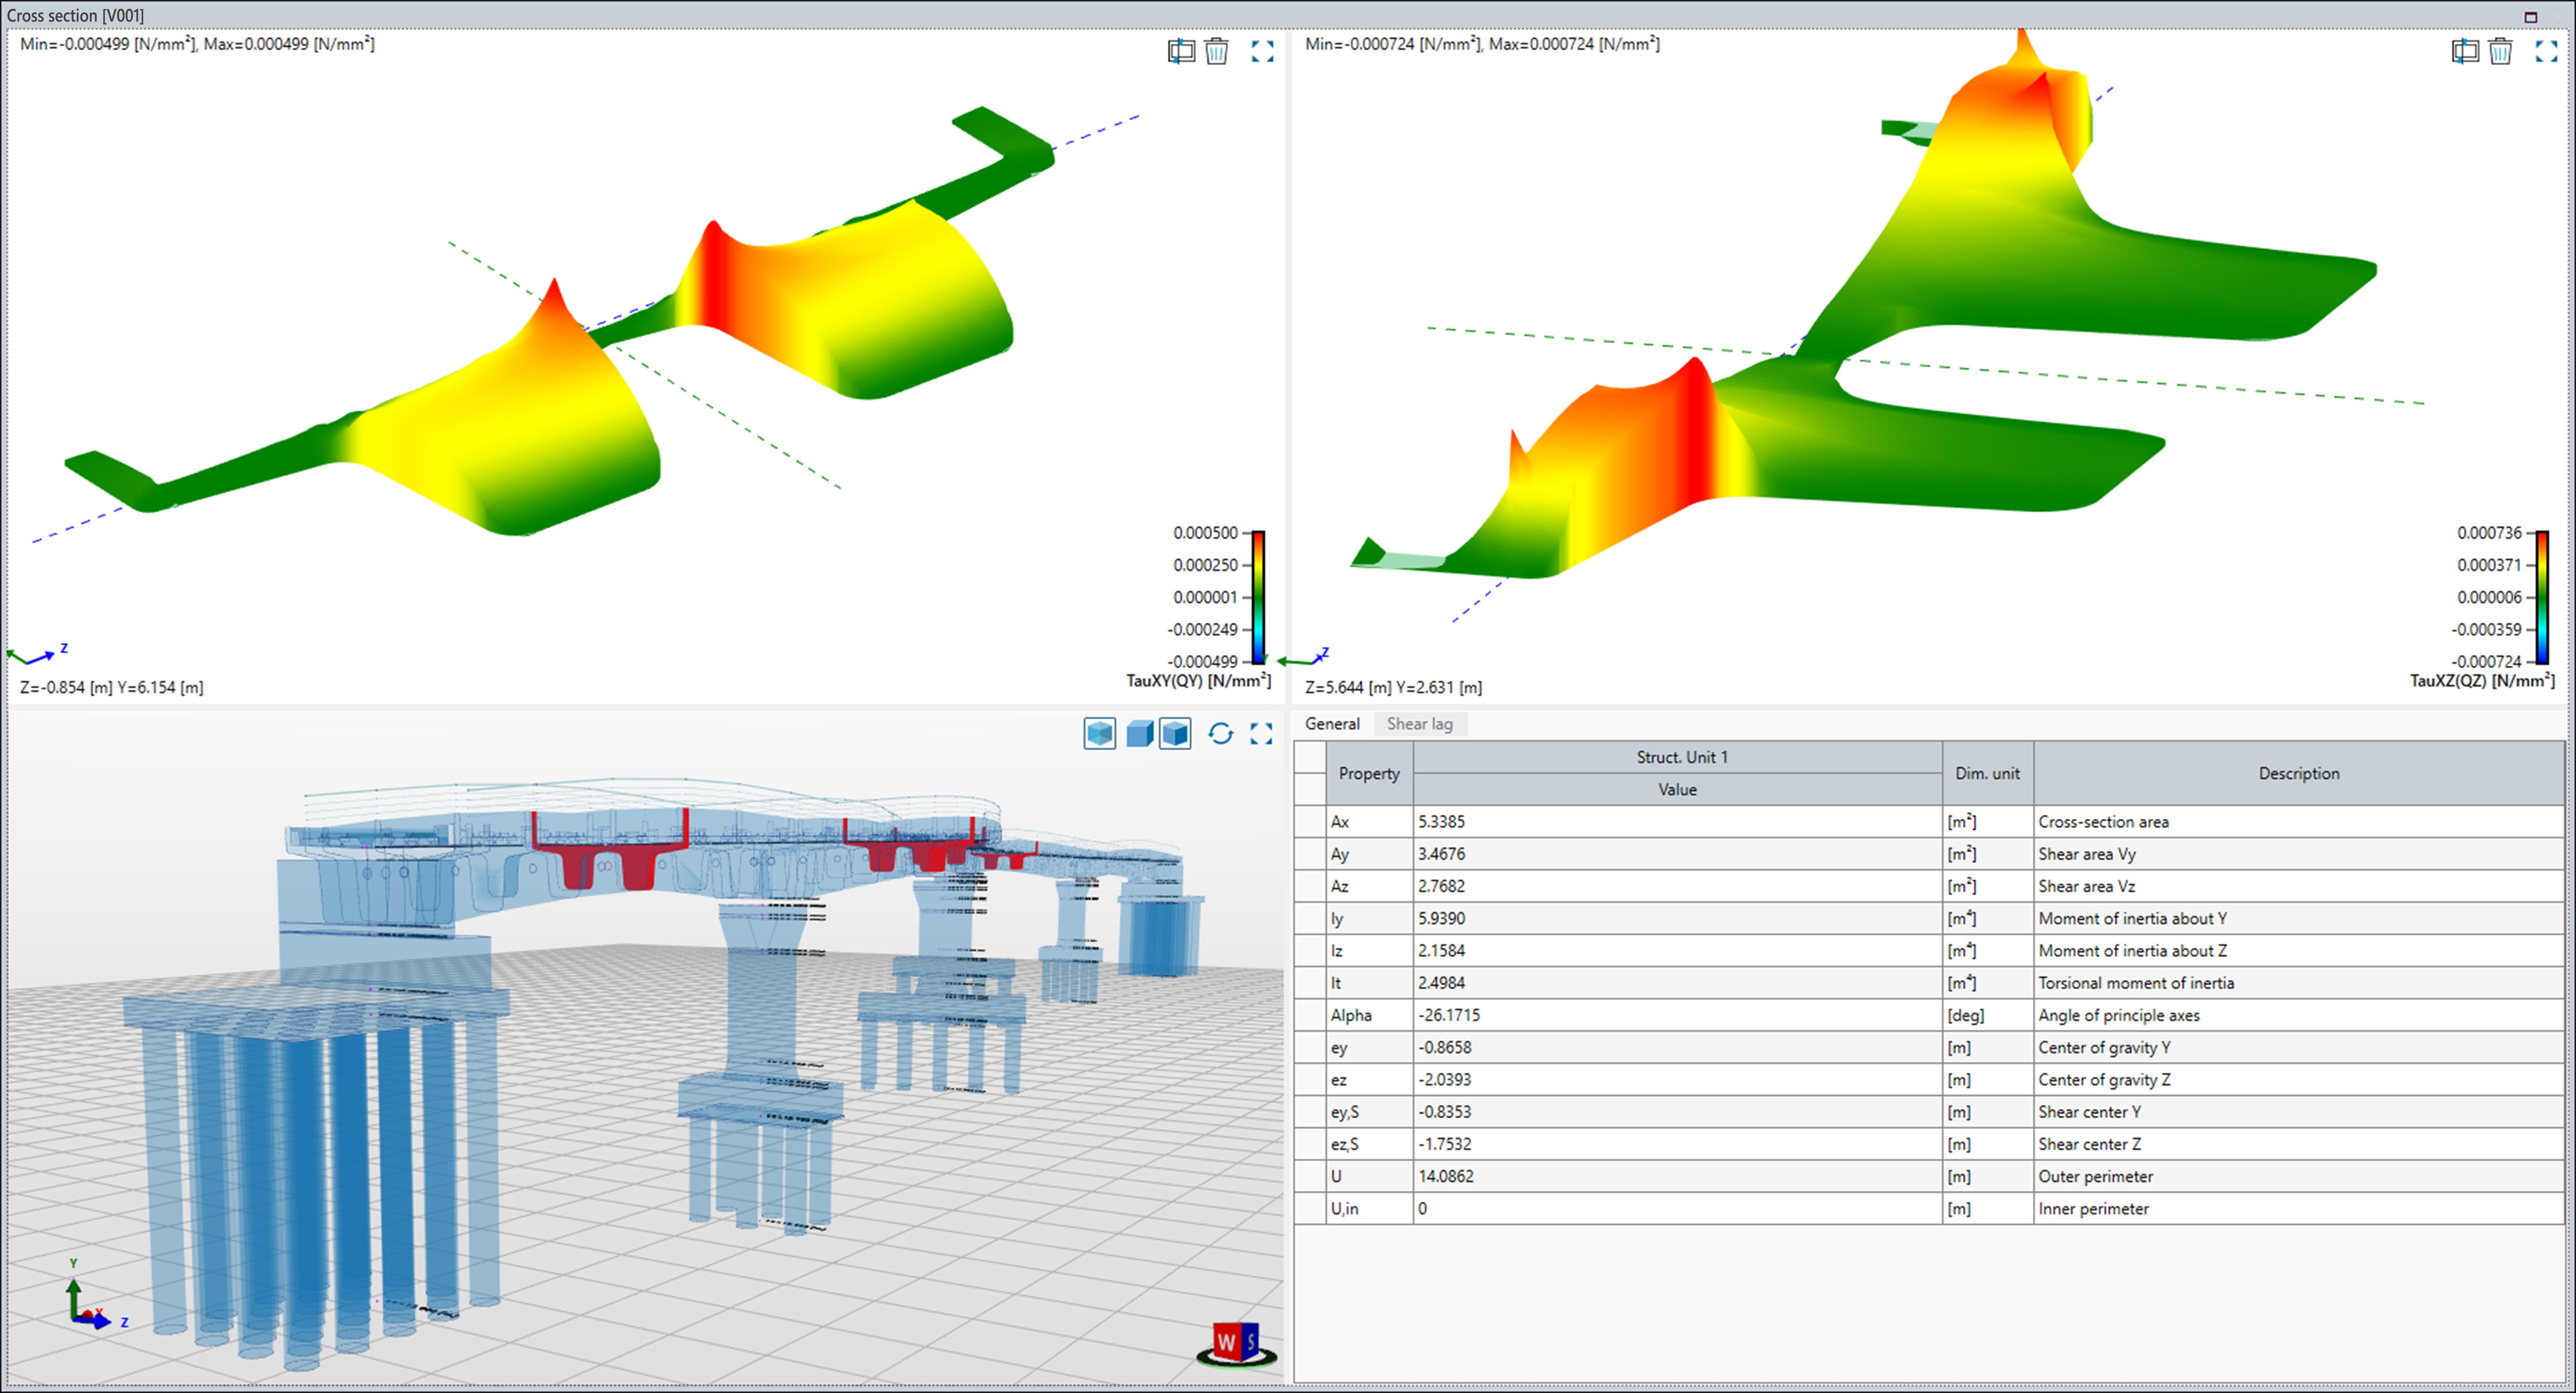
Task: Click the 'Center of gravity Y' description
Action: click(x=2298, y=1047)
